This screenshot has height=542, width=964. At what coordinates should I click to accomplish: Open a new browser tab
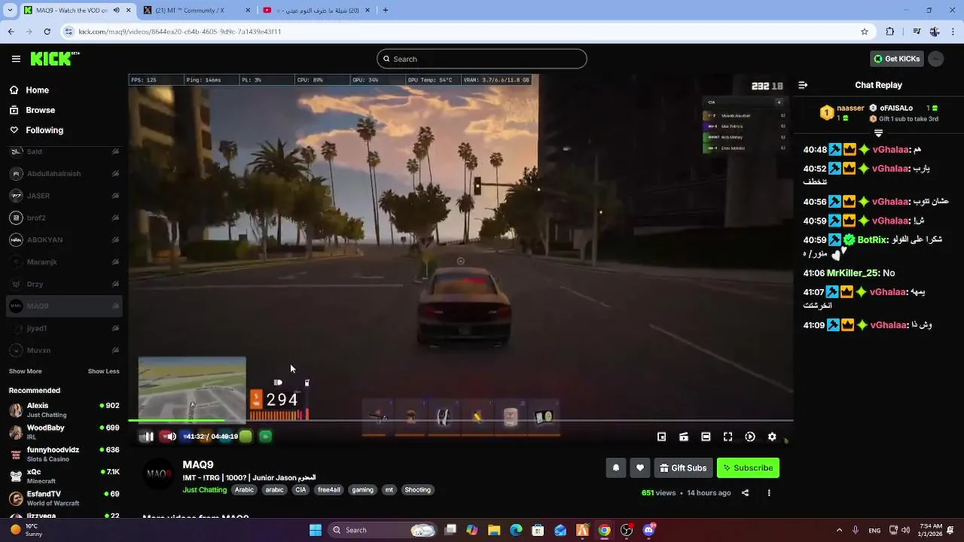386,10
